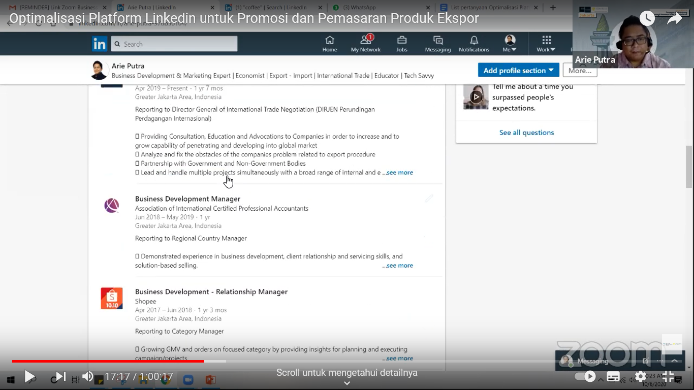Screen dimensions: 694x390
Task: Expand the Work apps dropdown
Action: 546,44
